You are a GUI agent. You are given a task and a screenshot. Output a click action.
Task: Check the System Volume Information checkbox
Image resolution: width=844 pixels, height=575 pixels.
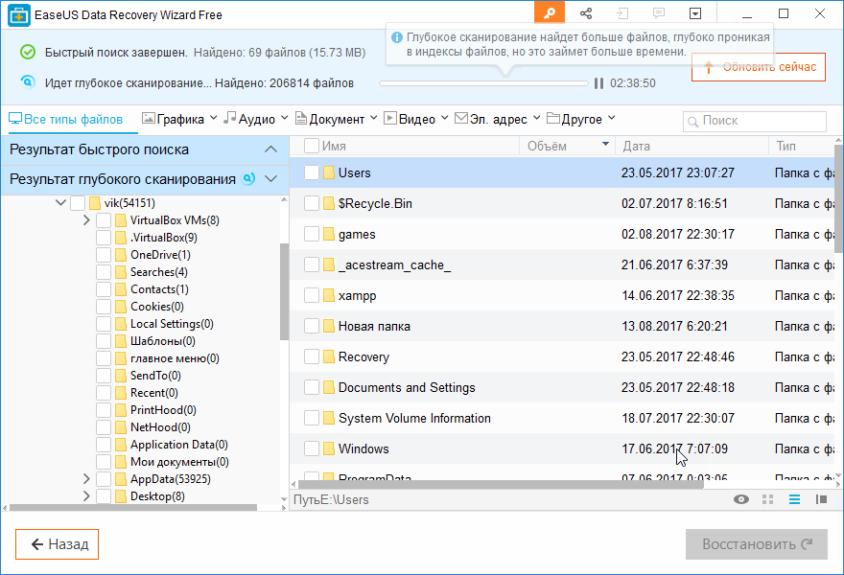tap(312, 418)
